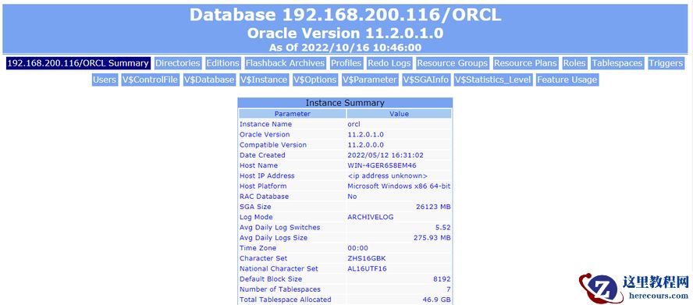Click the Parameter column header
This screenshot has width=693, height=305.
pyautogui.click(x=293, y=114)
